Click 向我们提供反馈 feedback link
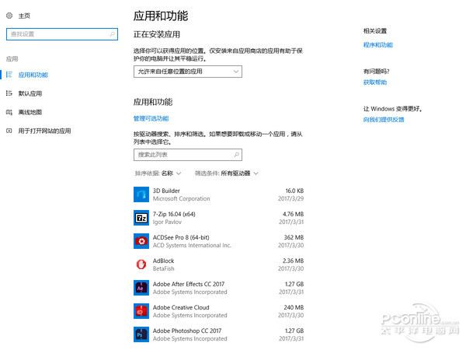Image resolution: width=466 pixels, height=350 pixels. coord(384,120)
